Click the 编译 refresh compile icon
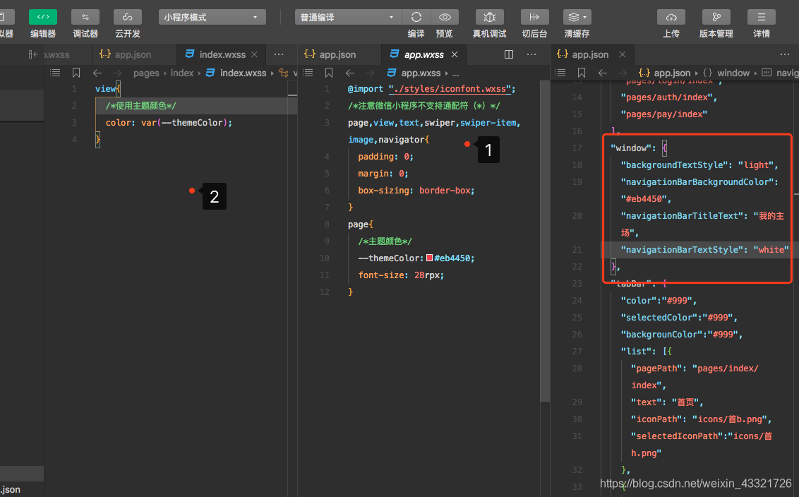The width and height of the screenshot is (799, 497). tap(416, 18)
